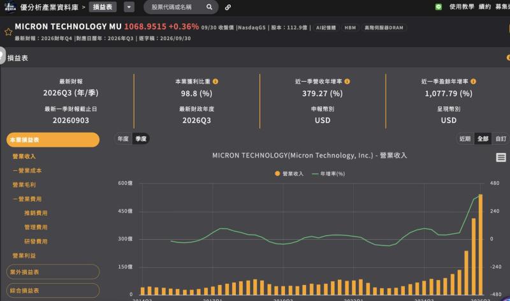Select 一營業費用 in the sidebar
This screenshot has height=301, width=510.
click(x=27, y=199)
